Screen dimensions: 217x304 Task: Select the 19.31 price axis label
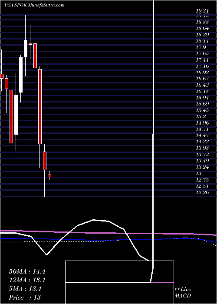tap(202, 11)
